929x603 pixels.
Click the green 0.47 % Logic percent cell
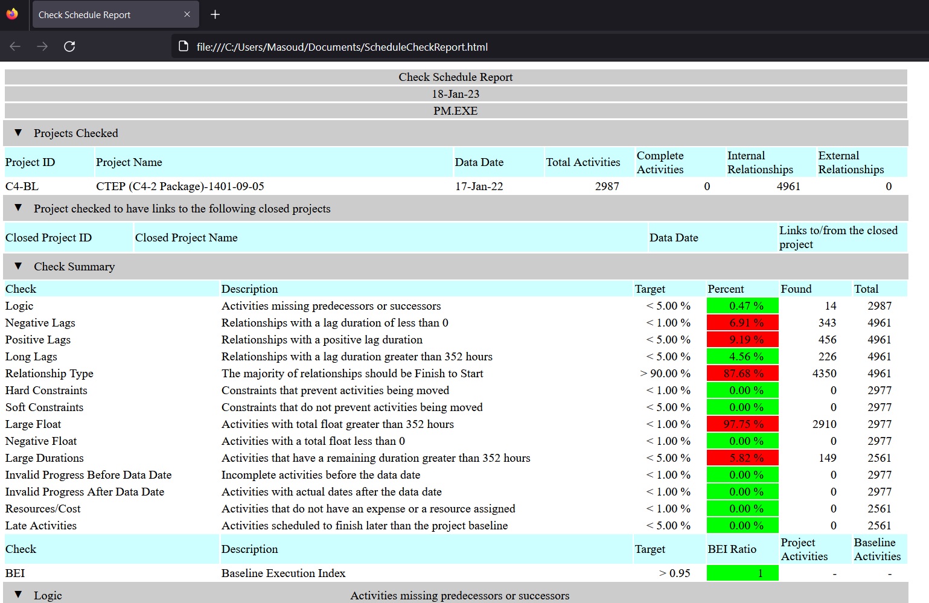pos(742,306)
